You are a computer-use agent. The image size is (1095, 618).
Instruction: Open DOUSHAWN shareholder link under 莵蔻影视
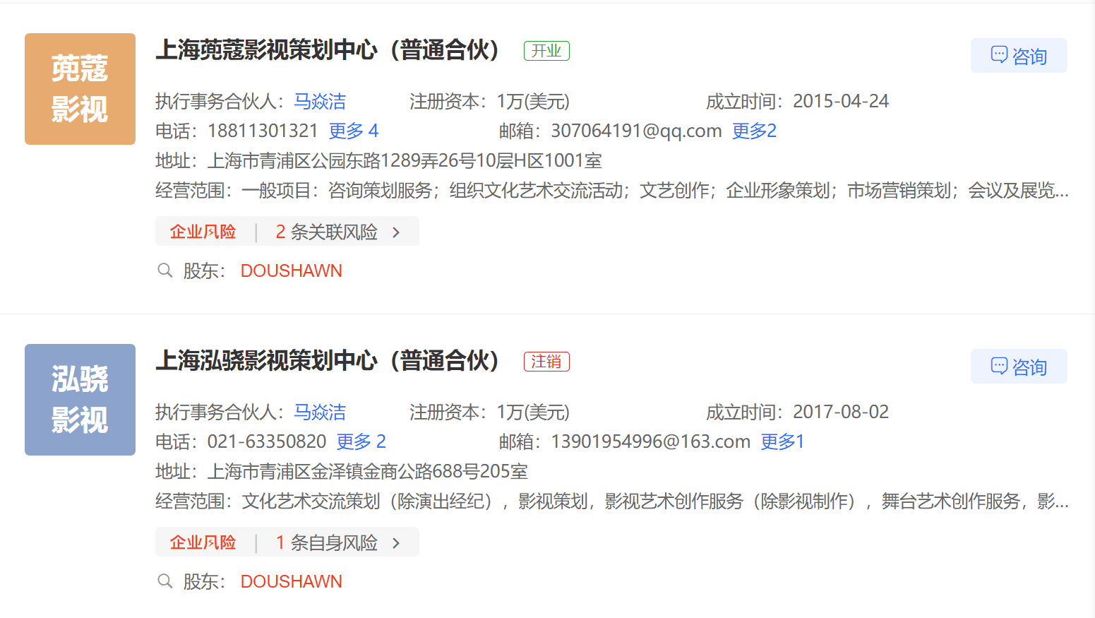pos(291,271)
